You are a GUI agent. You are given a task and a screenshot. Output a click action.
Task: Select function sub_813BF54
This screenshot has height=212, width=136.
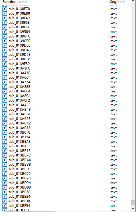[19, 206]
